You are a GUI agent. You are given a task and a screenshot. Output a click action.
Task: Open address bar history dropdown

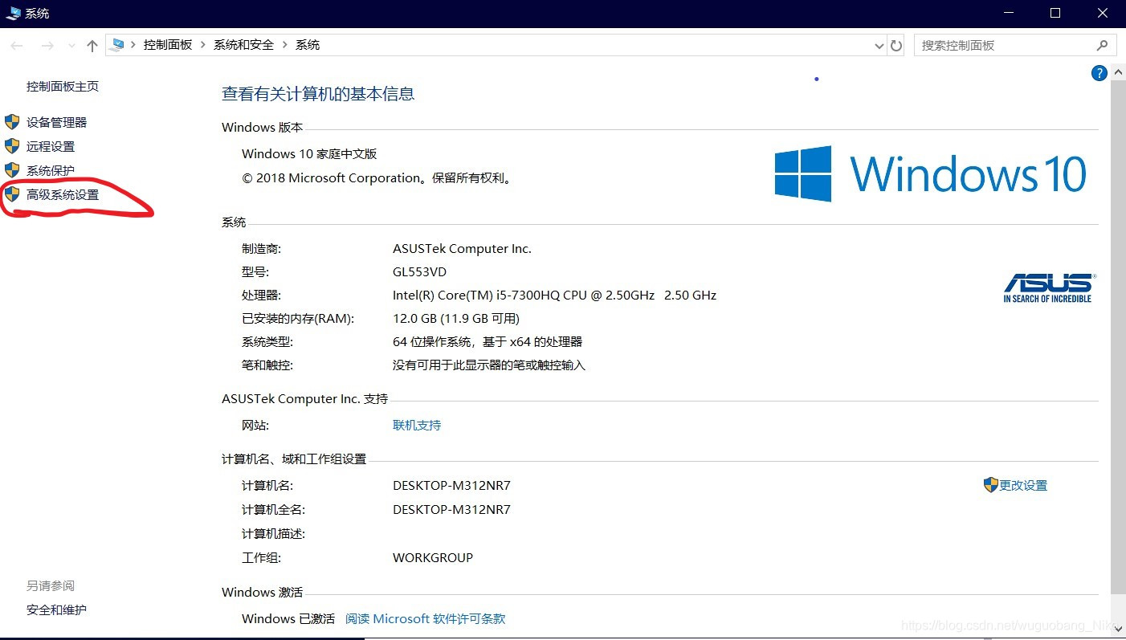point(879,46)
